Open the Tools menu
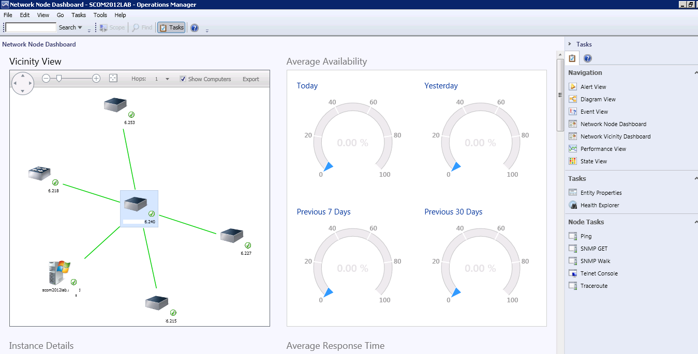The image size is (698, 354). [100, 15]
